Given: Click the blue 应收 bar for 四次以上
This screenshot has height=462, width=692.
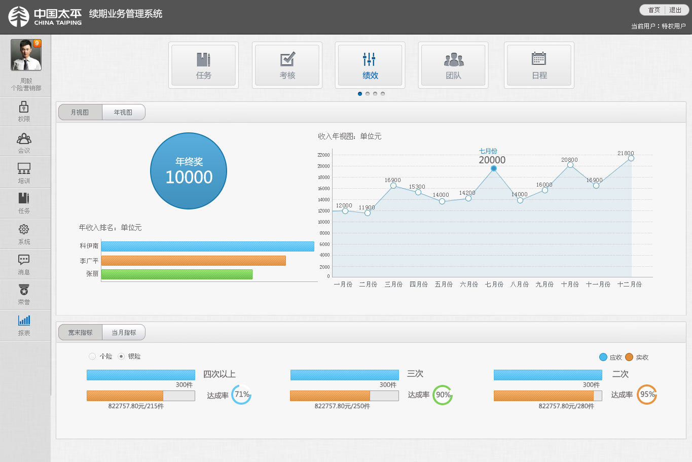Looking at the screenshot, I should 141,375.
